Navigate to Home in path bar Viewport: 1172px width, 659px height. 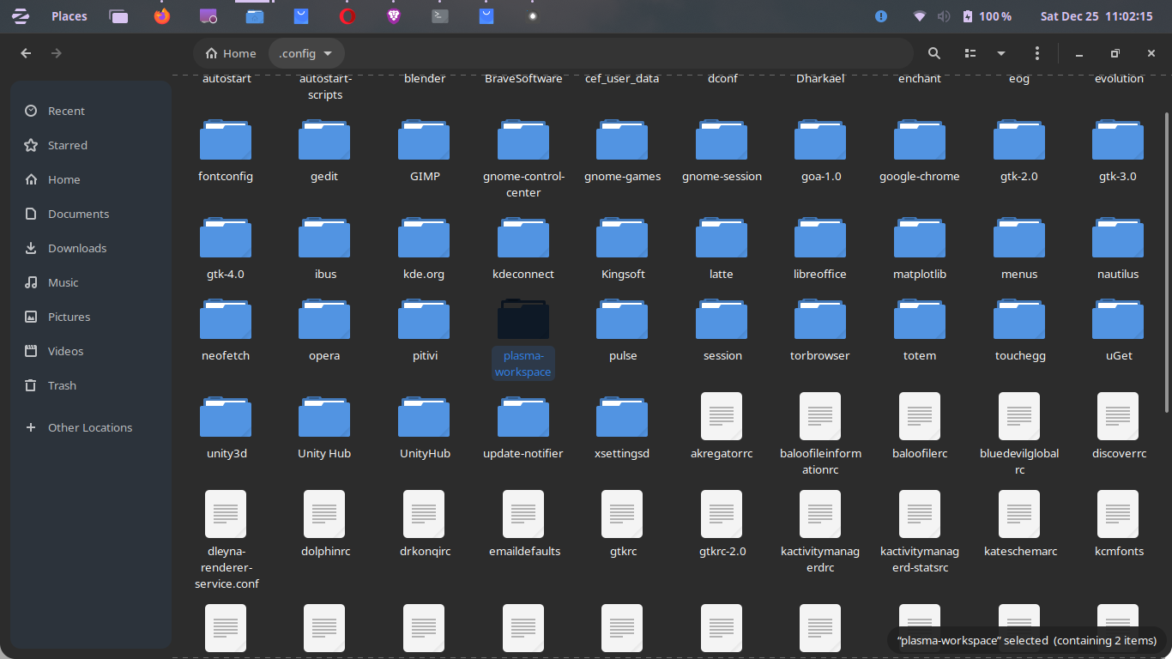point(231,53)
